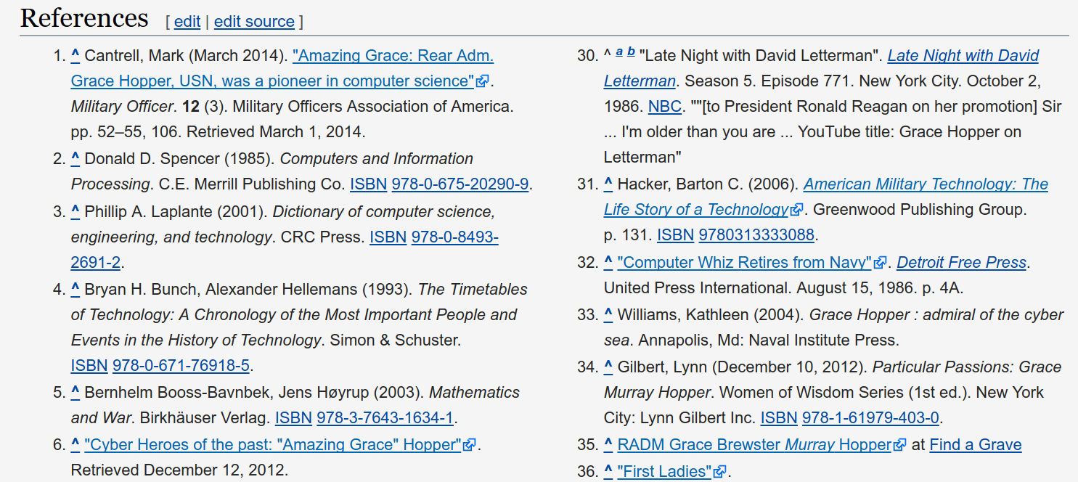This screenshot has height=482, width=1078.
Task: Click the "ISBN" link in Mathematics and War reference
Action: coord(294,418)
